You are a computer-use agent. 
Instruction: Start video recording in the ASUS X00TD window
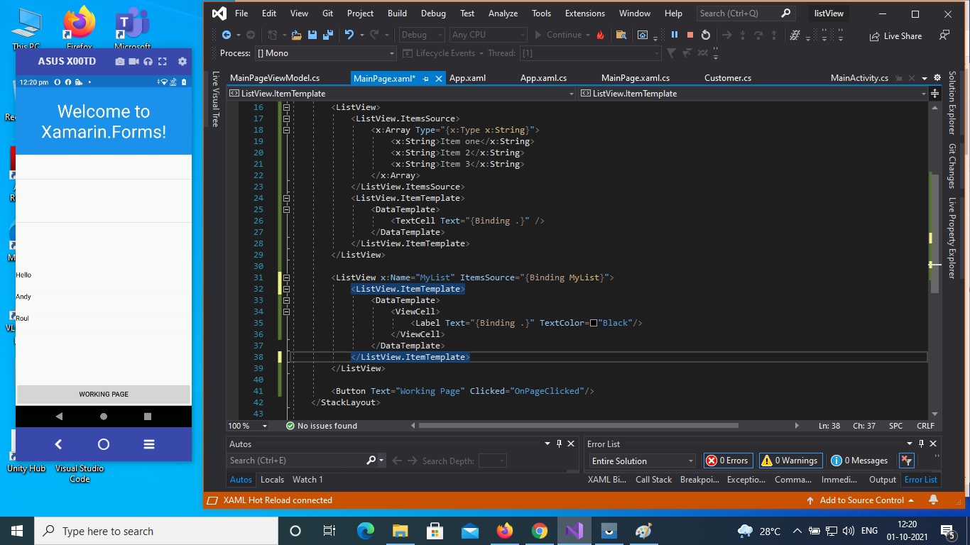[x=134, y=62]
